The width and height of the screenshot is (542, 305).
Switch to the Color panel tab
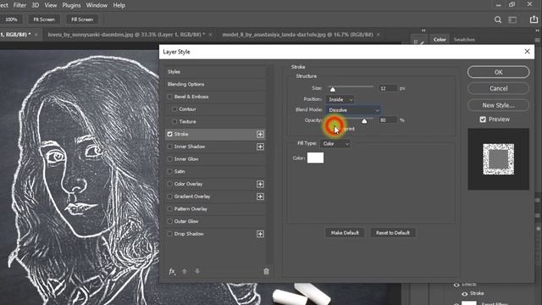(x=440, y=40)
